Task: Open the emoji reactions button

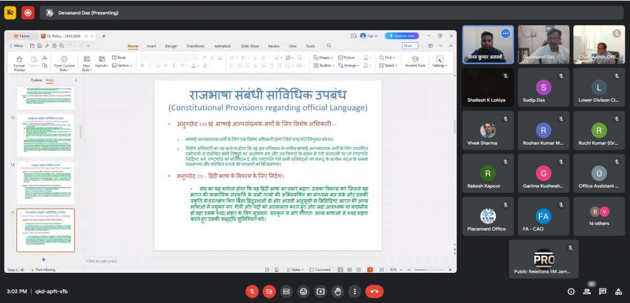Action: 304,292
